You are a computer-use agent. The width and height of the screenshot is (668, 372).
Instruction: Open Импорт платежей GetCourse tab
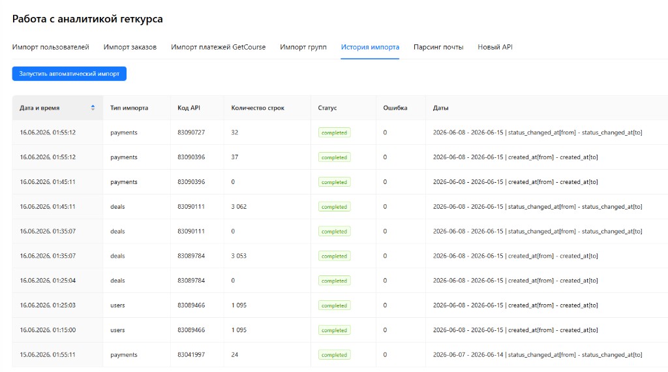coord(218,47)
